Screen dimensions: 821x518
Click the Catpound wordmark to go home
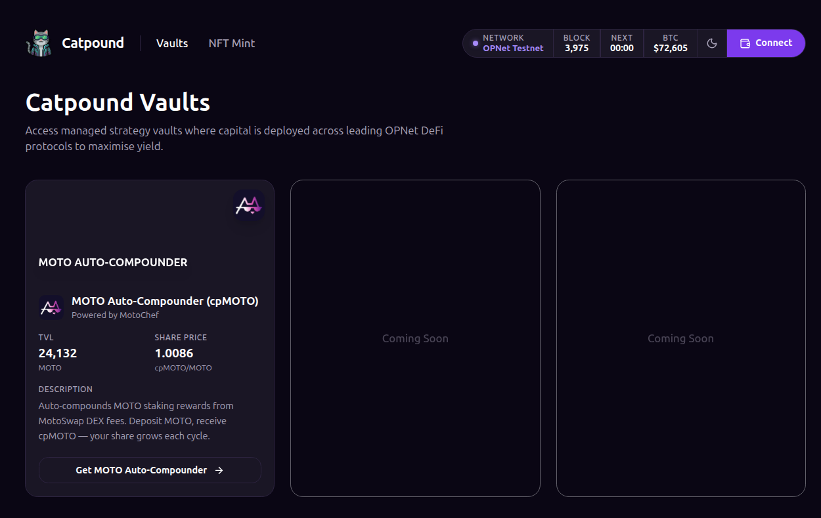coord(93,43)
